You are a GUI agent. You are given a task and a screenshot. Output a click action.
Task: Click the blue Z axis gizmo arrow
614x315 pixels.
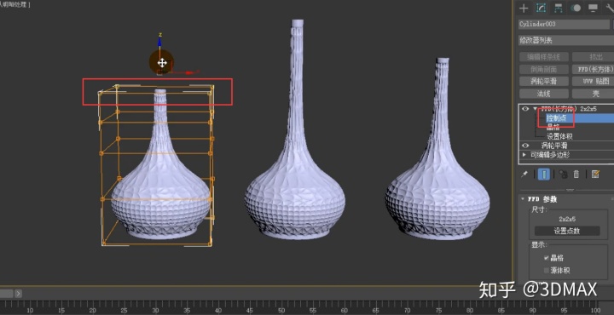pyautogui.click(x=159, y=42)
